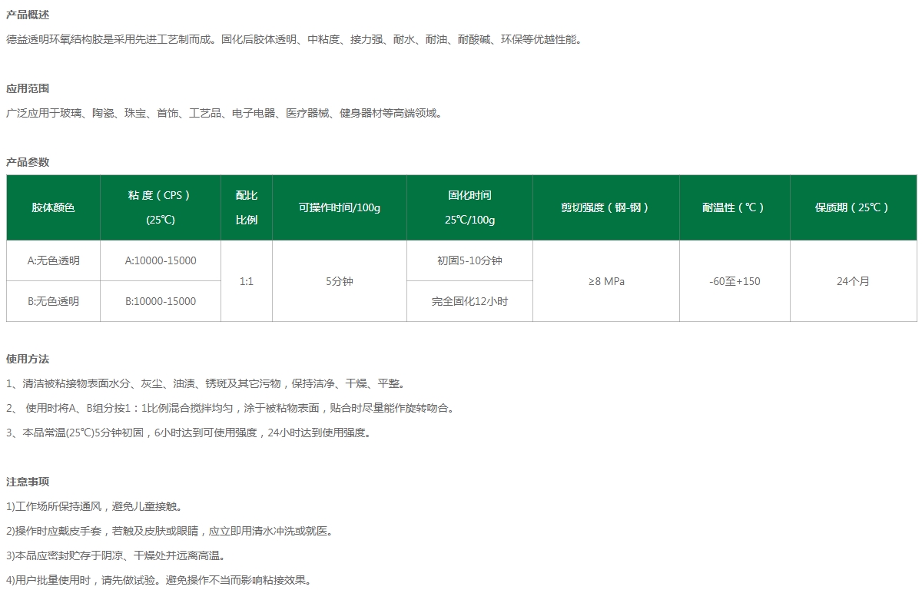The width and height of the screenshot is (922, 600).
Task: Click the 初固5-10分钟 cell
Action: point(469,261)
